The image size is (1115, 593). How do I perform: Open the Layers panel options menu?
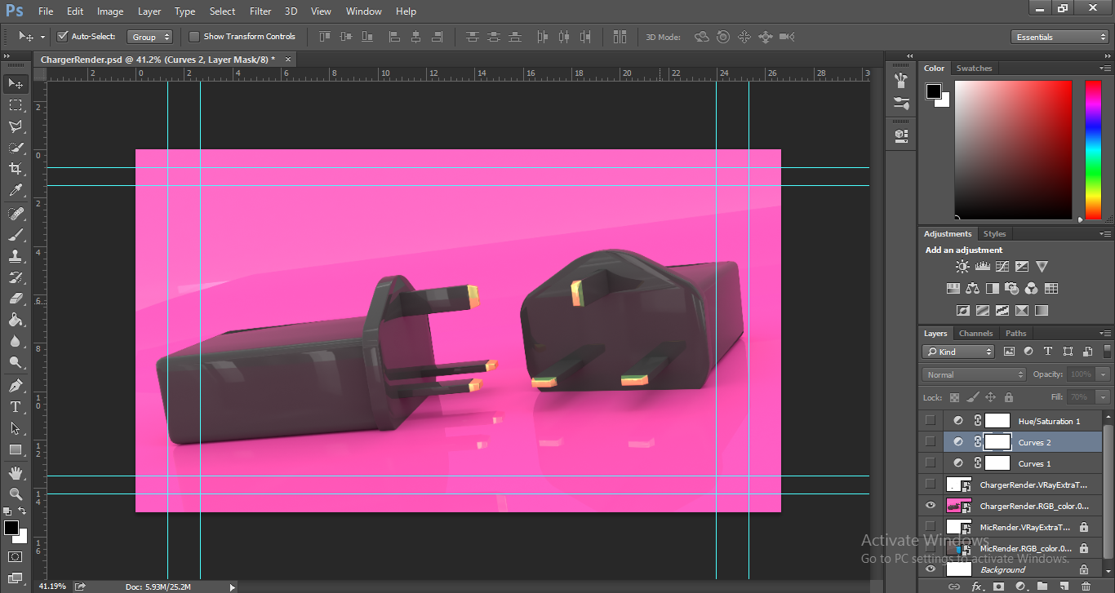[1106, 333]
